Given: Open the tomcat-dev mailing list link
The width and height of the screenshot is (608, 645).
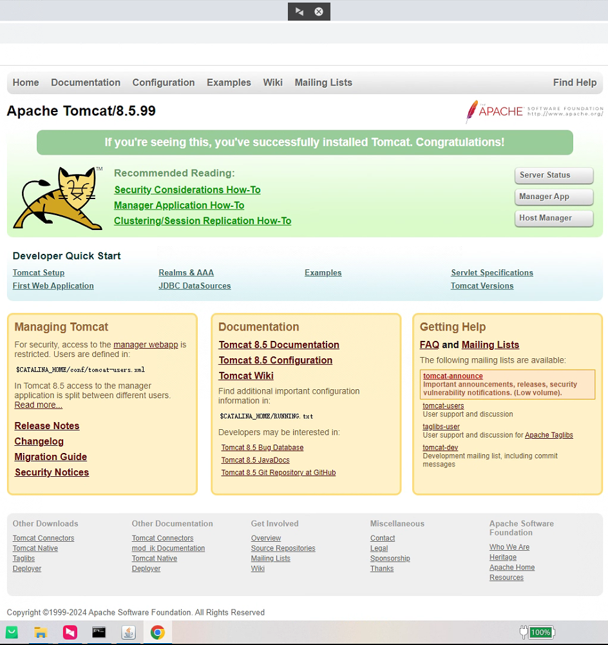Looking at the screenshot, I should pyautogui.click(x=441, y=448).
